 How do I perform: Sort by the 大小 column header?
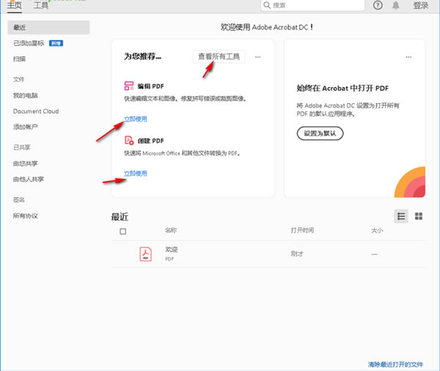[x=377, y=231]
